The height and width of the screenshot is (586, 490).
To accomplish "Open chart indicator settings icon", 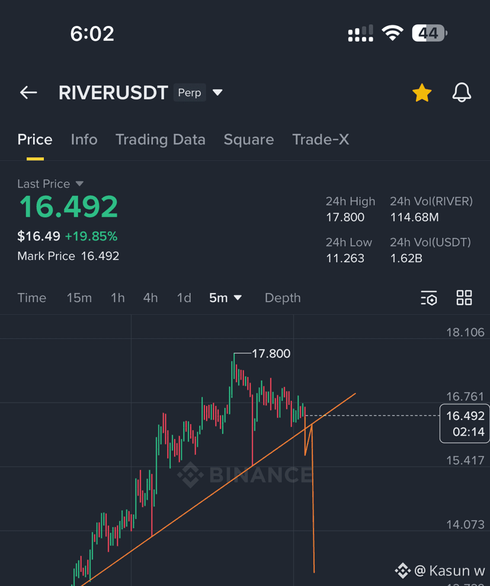I will tap(428, 298).
